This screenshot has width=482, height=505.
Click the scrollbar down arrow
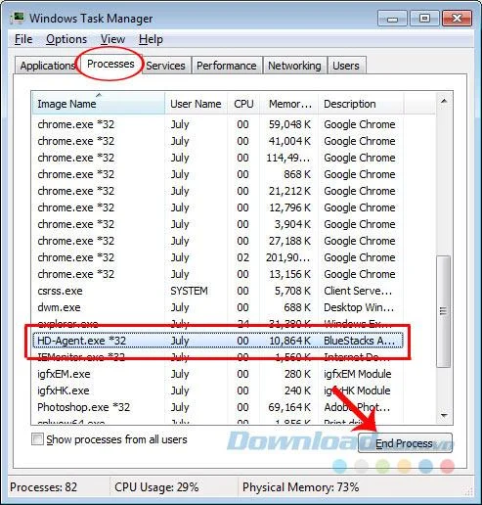click(444, 415)
